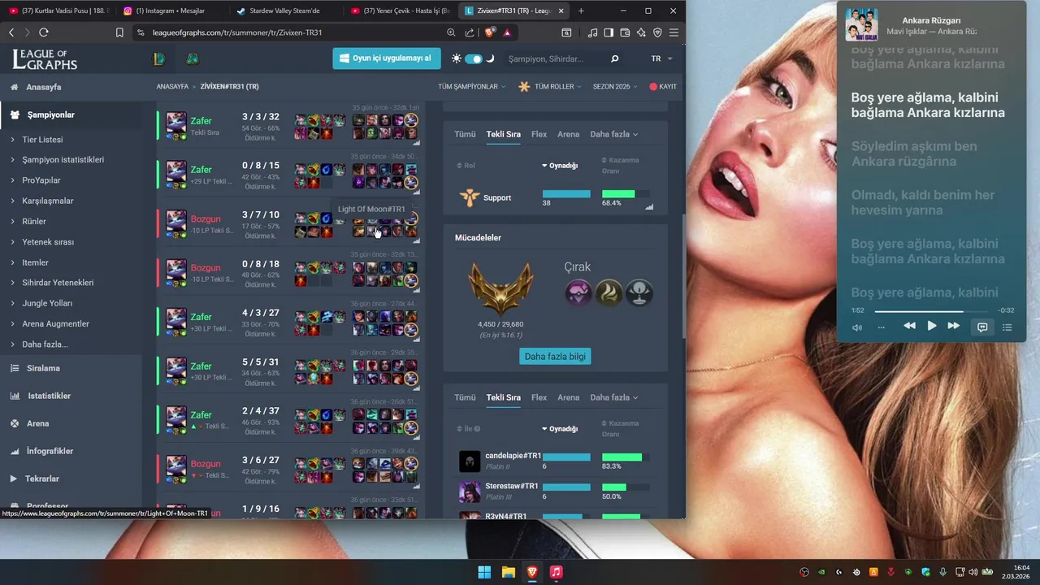The height and width of the screenshot is (585, 1040).
Task: Open the TR language dropdown
Action: (x=661, y=58)
